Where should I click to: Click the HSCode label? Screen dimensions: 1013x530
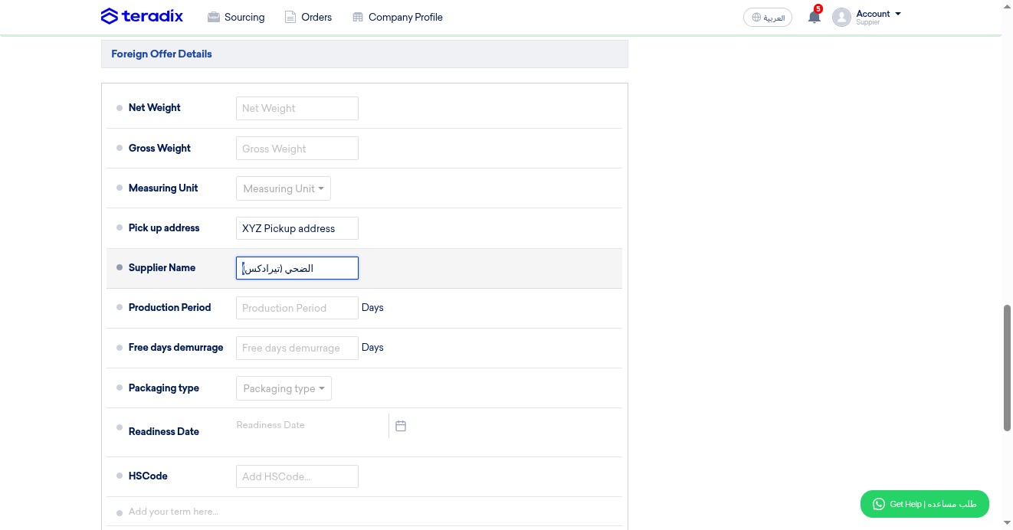(x=148, y=476)
